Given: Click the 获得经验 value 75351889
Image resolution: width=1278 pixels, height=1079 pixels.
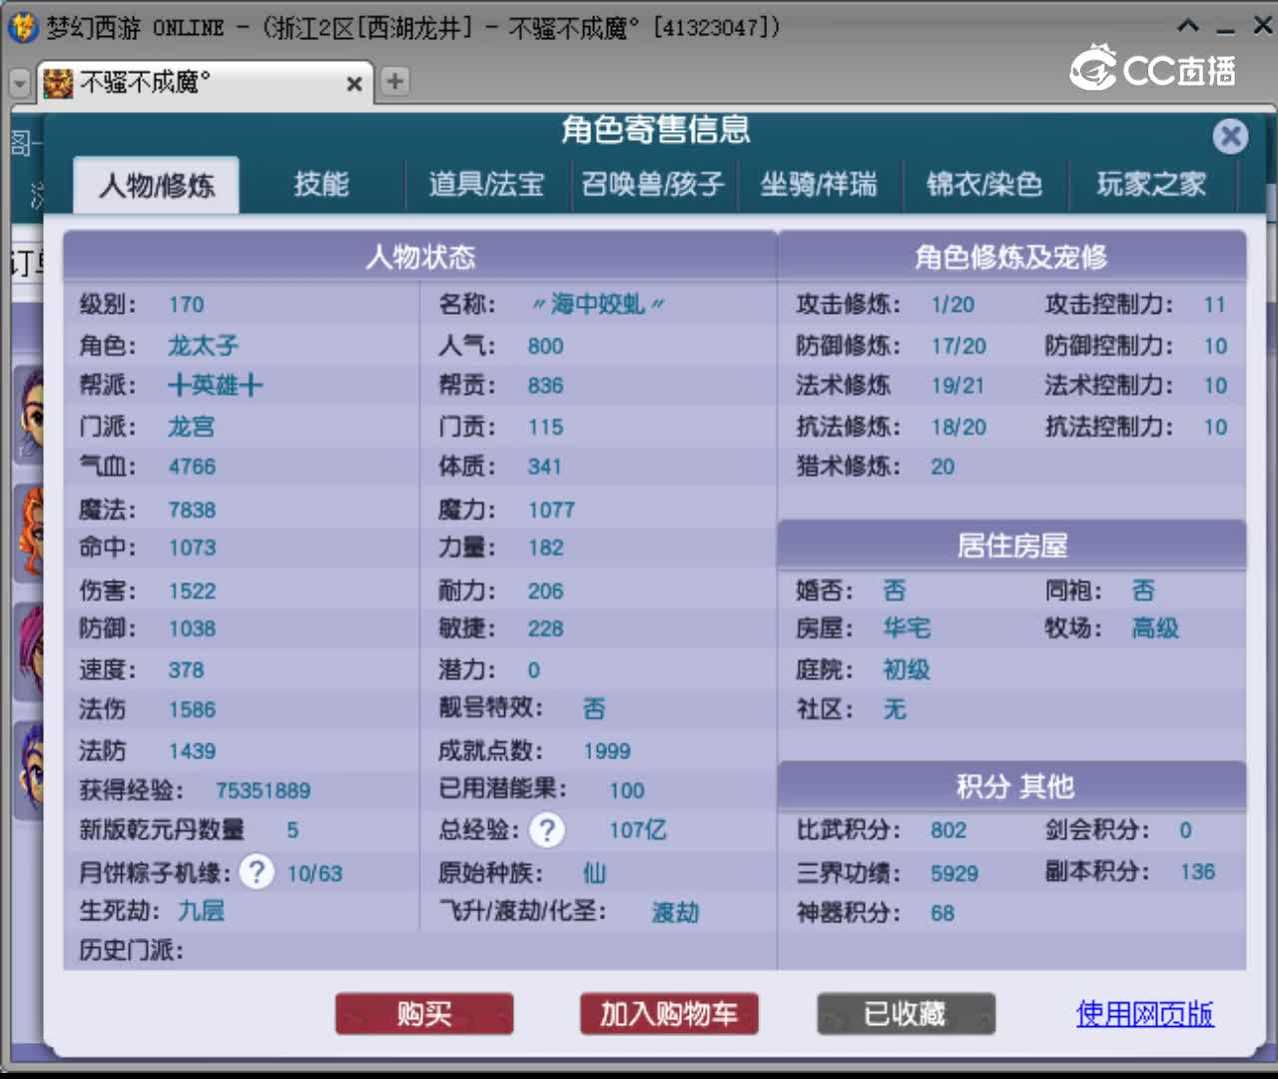Looking at the screenshot, I should tap(263, 790).
